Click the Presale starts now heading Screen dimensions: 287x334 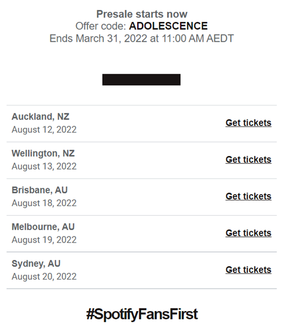142,14
